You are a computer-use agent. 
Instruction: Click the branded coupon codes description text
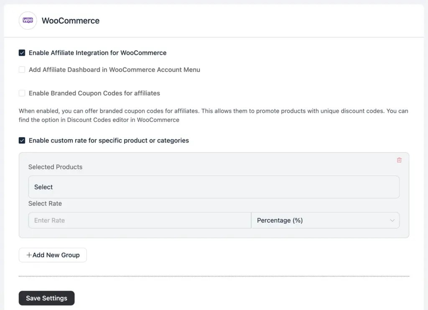click(x=214, y=115)
